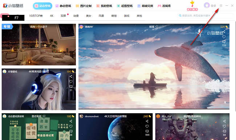This screenshot has width=236, height=140.
Task: Like the 鲸落 whale wallpaper
Action: pos(224,37)
